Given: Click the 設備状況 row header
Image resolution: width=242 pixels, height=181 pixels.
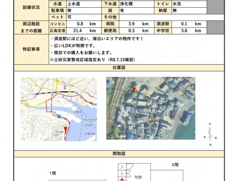Looking at the screenshot, I should 31,7.
